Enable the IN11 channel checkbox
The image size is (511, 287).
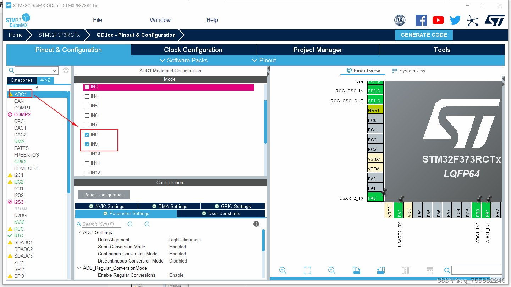(87, 163)
